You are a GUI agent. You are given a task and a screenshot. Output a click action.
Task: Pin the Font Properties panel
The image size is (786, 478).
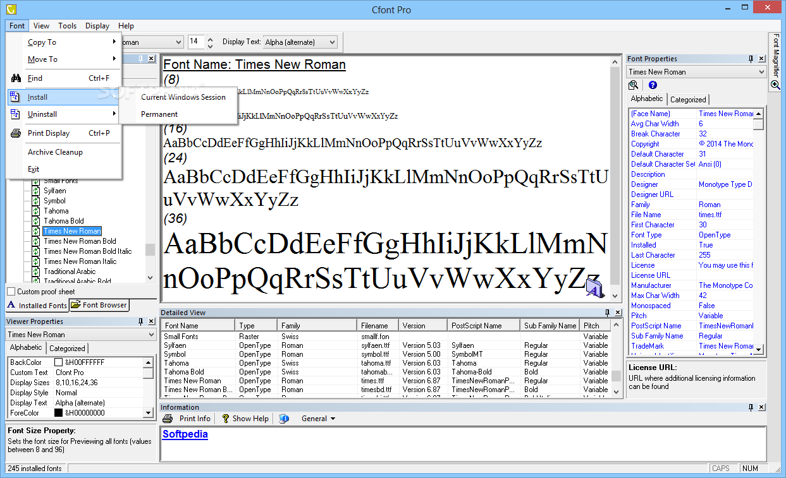pyautogui.click(x=751, y=59)
